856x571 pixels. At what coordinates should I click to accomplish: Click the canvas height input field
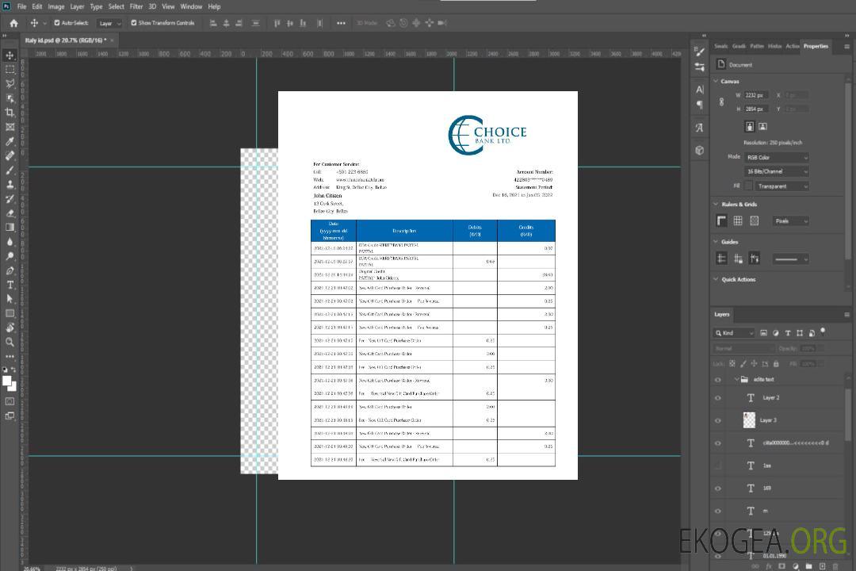[756, 109]
